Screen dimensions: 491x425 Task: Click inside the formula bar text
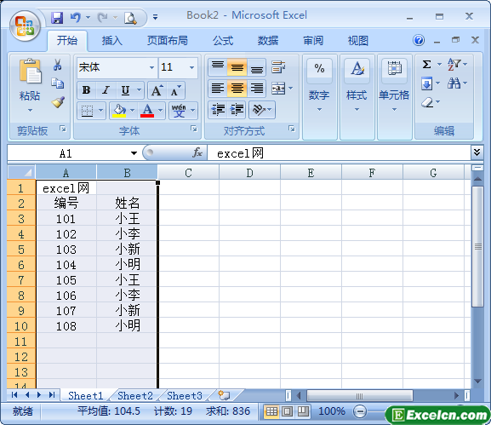pyautogui.click(x=240, y=153)
